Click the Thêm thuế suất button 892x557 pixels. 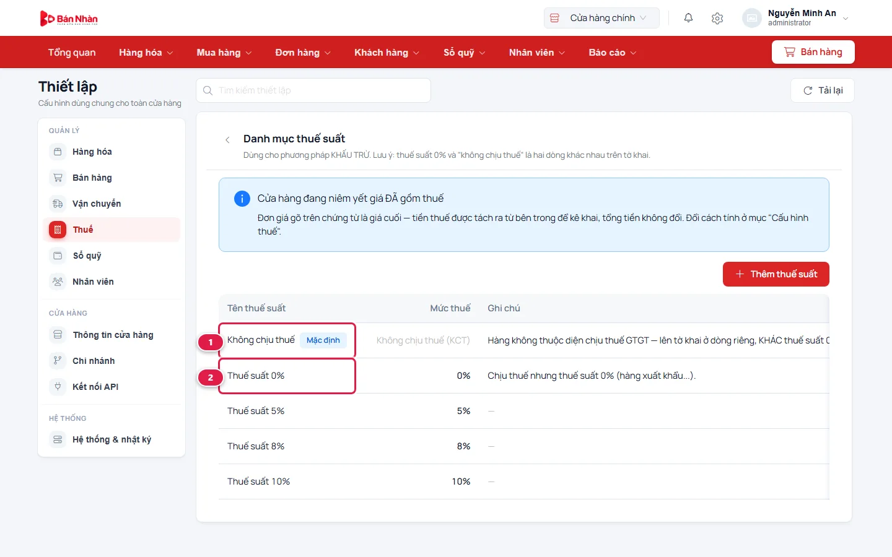click(x=776, y=274)
